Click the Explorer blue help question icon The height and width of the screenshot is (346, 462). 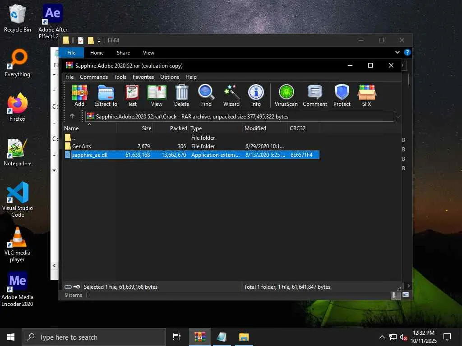[x=407, y=52]
